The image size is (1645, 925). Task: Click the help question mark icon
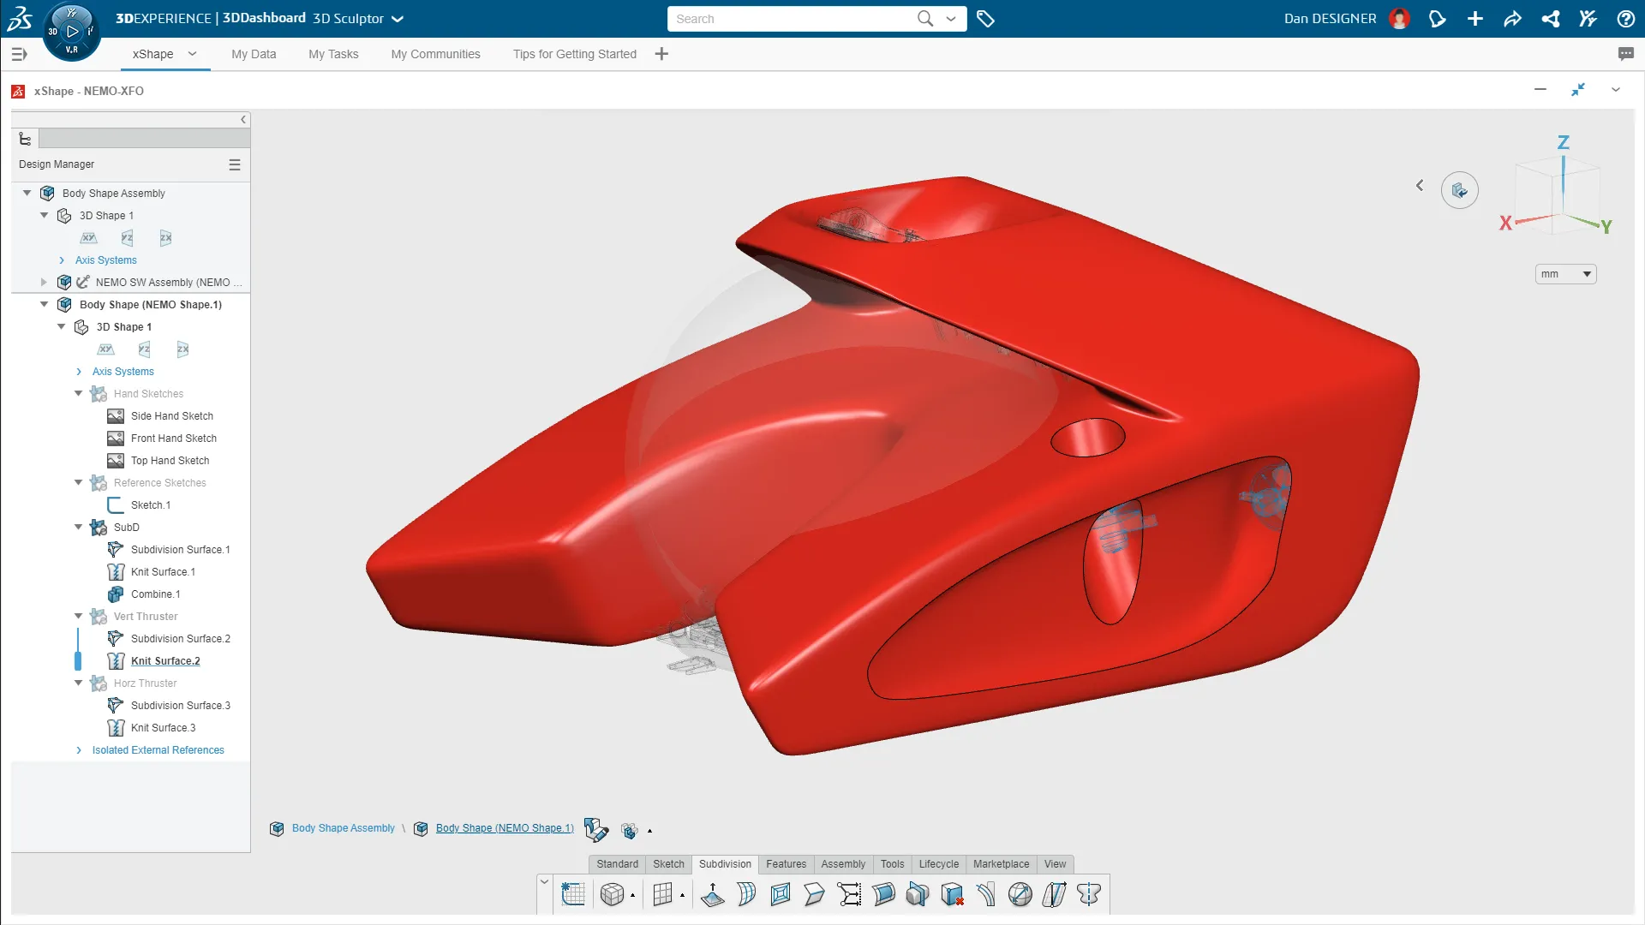(1625, 18)
